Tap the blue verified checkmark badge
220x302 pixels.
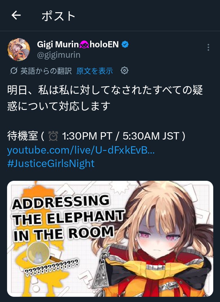click(x=125, y=45)
